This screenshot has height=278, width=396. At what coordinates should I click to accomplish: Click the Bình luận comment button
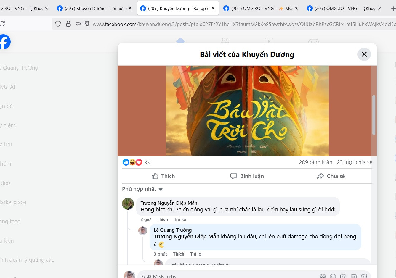tap(247, 176)
